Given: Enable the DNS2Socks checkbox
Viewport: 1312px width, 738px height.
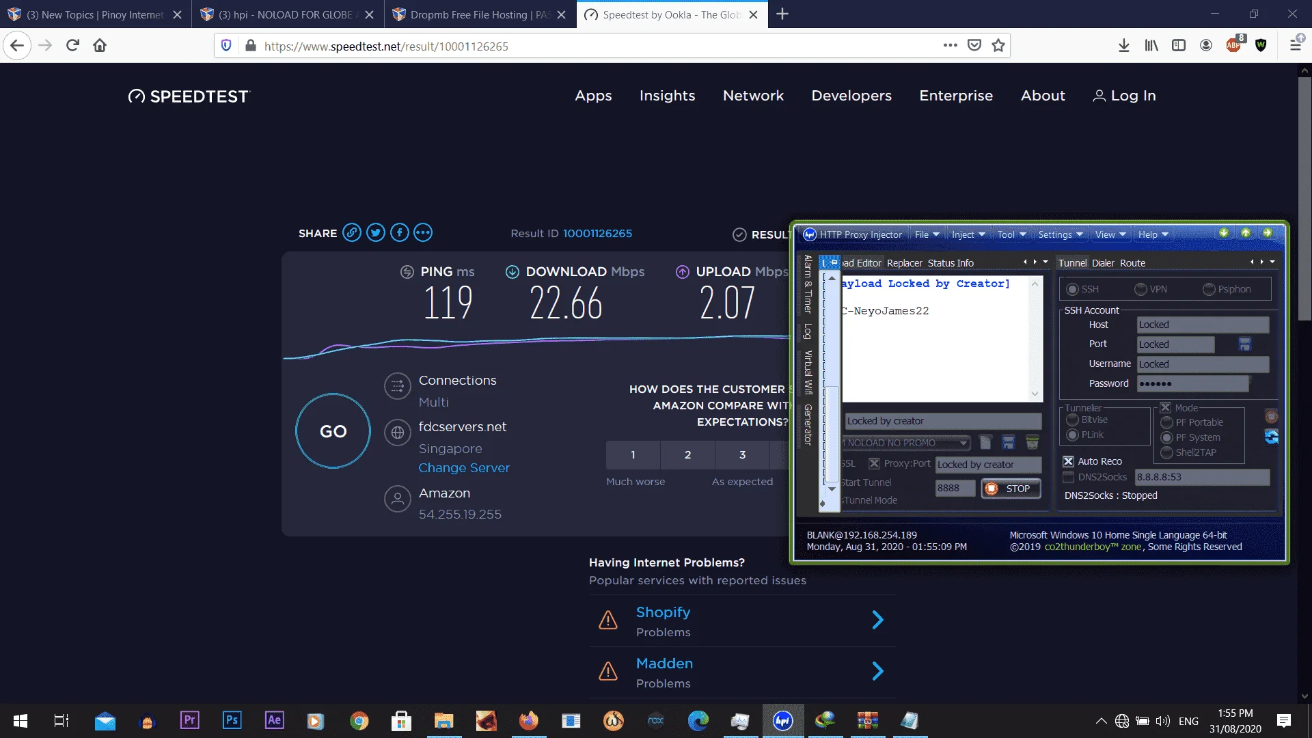Looking at the screenshot, I should [x=1069, y=478].
